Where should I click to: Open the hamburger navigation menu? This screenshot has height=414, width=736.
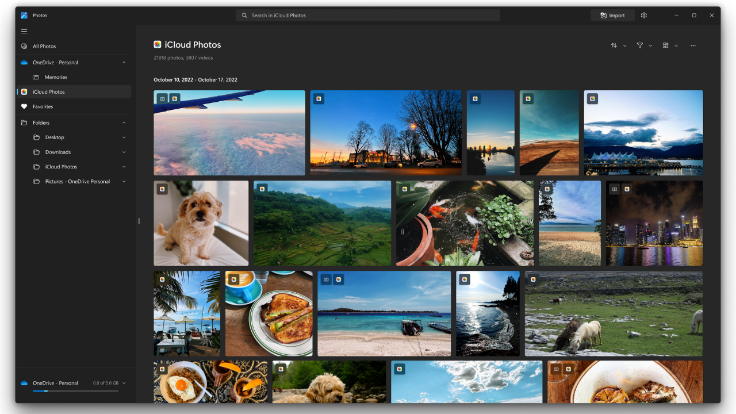pos(24,31)
